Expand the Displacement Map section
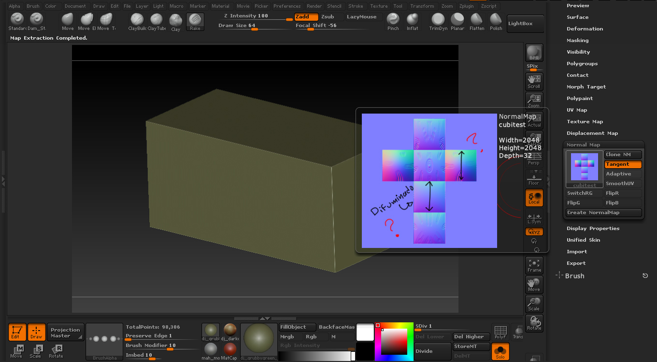Viewport: 657px width, 362px height. click(592, 133)
